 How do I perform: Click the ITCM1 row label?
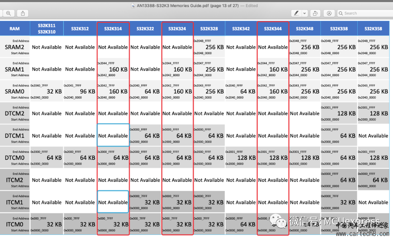point(15,202)
